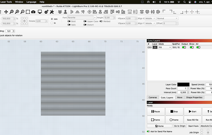Open the Fill mode dropdown for layer C03
The image size is (212, 135).
165,47
